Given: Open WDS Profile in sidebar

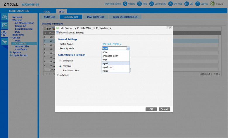Looking at the screenshot, I should pos(22,47).
